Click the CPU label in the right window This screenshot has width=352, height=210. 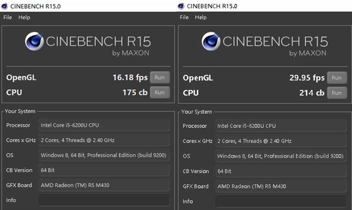pos(191,93)
